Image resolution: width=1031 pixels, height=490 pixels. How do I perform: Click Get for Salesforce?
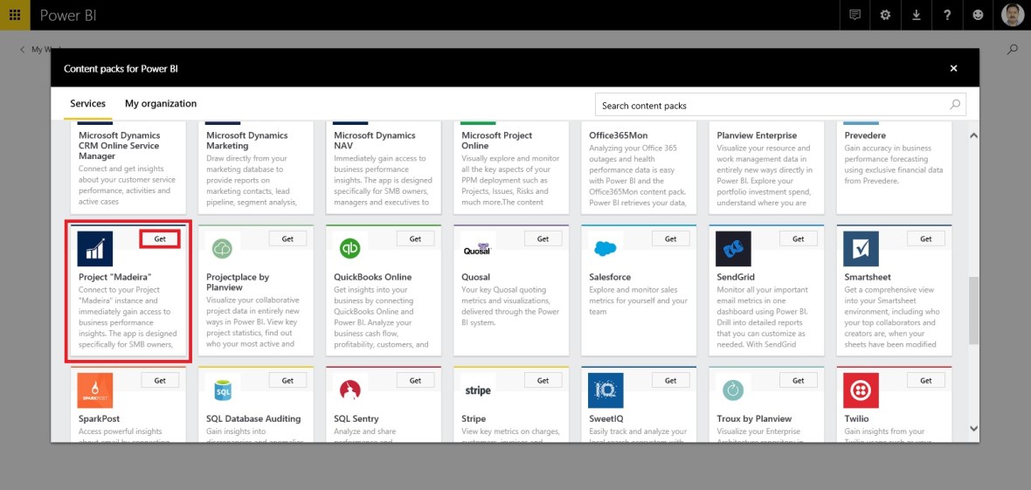(671, 238)
